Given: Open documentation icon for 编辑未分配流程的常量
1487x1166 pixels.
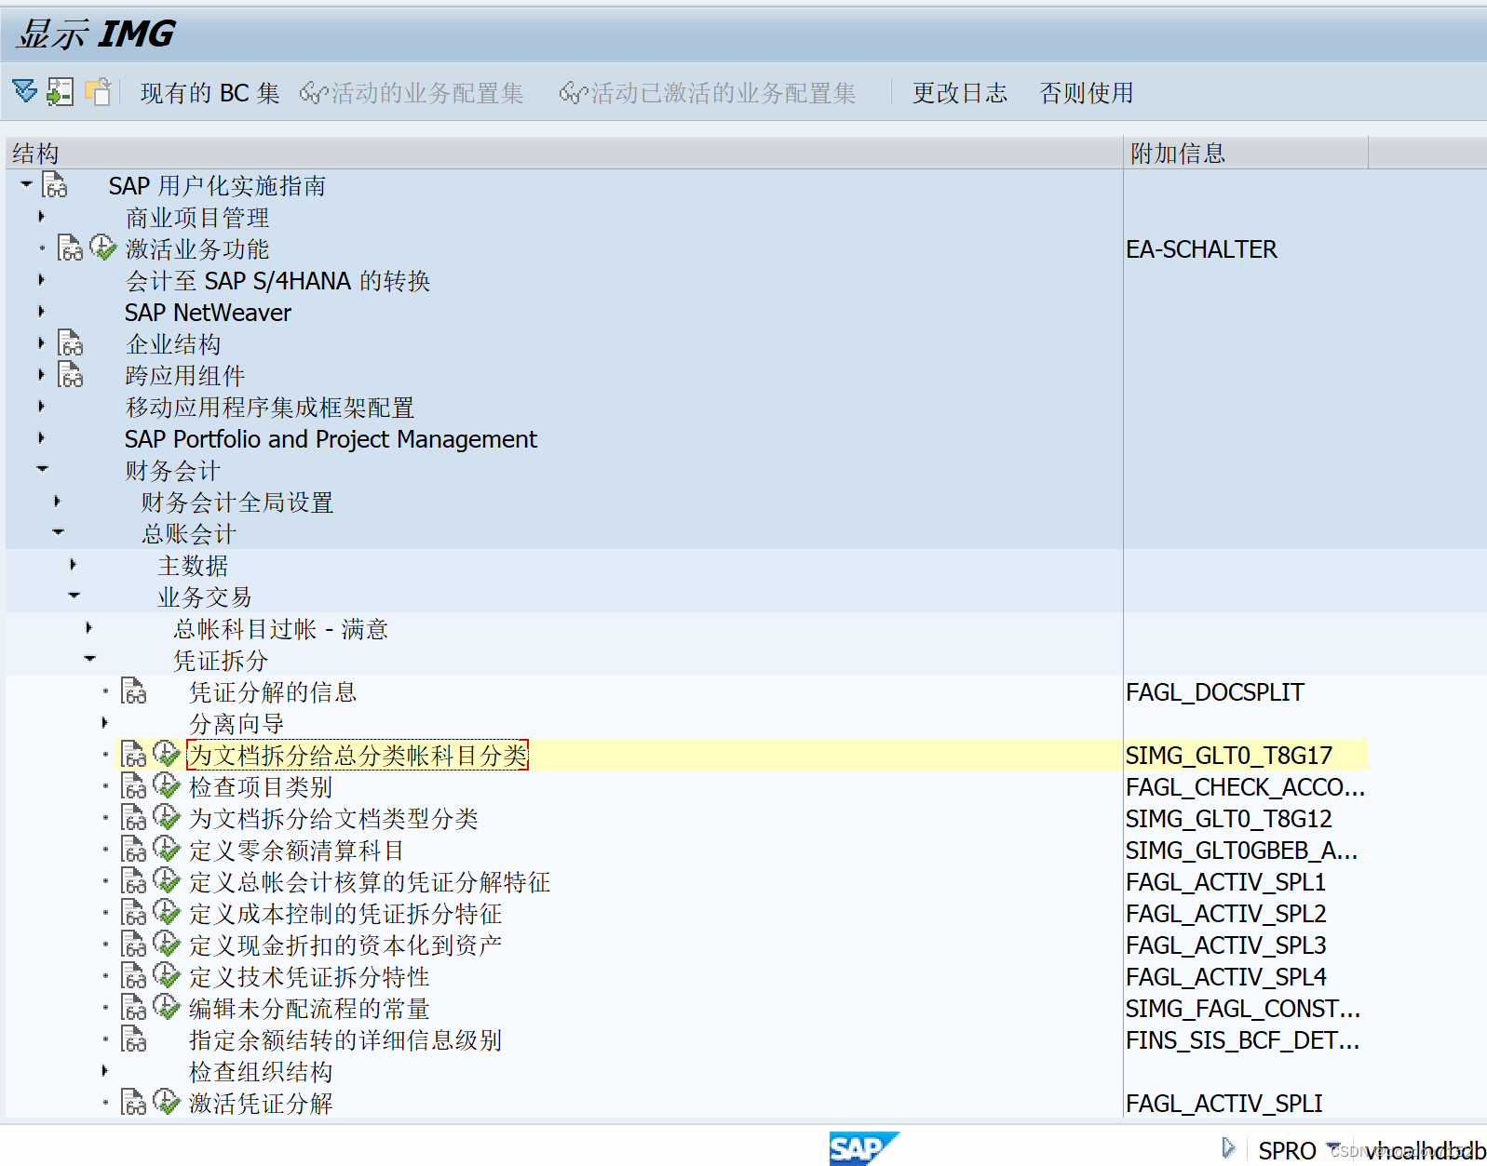Looking at the screenshot, I should (x=134, y=1008).
